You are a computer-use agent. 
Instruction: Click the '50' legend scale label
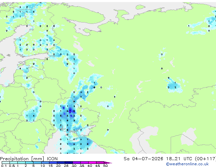(x=105, y=166)
